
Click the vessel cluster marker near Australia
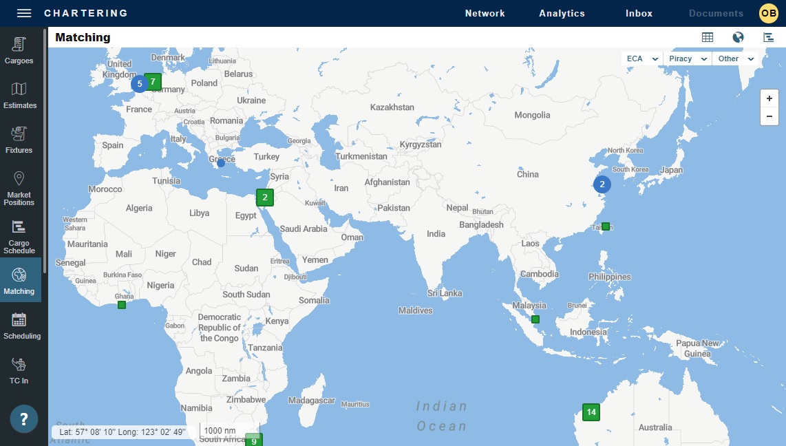(x=590, y=412)
